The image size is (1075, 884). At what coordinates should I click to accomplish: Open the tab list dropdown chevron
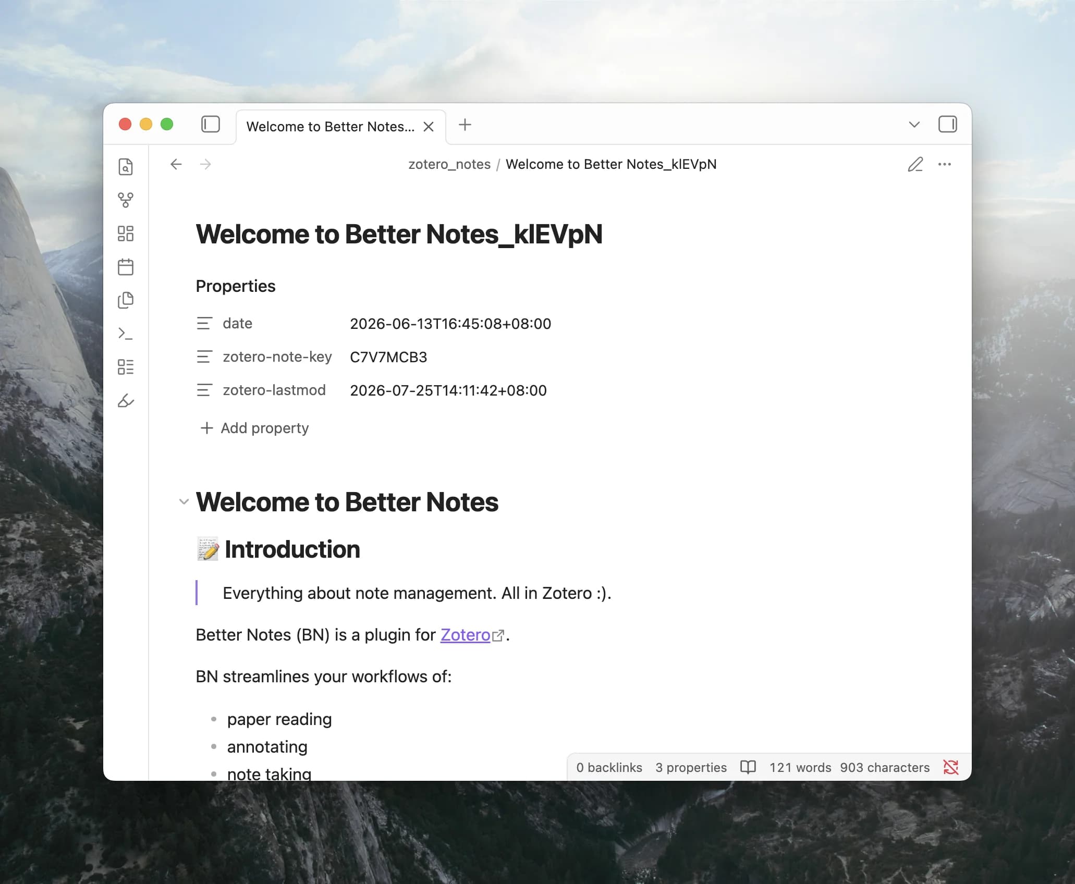[914, 125]
